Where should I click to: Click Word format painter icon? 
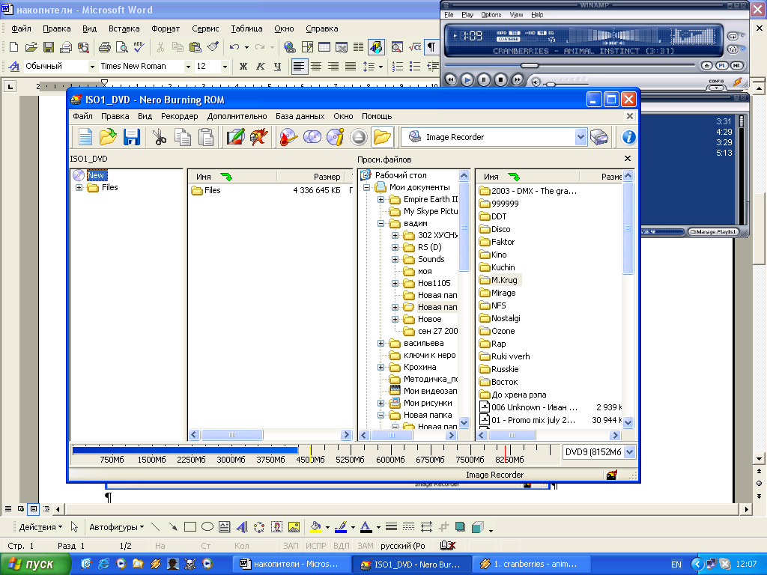click(213, 47)
